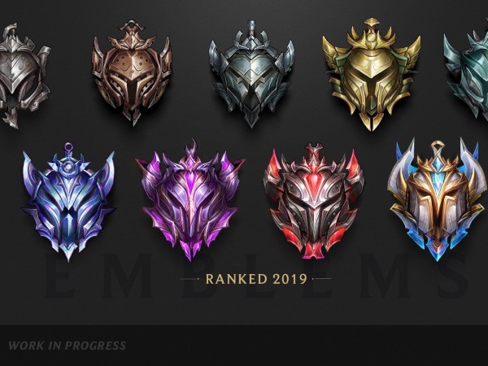Click the decorative line left of RANKED 2019
The height and width of the screenshot is (366, 488).
point(190,279)
